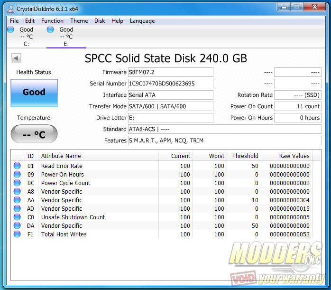Viewport: 331px width, 290px height.
Task: Click the Raw Values column header
Action: pyautogui.click(x=287, y=156)
